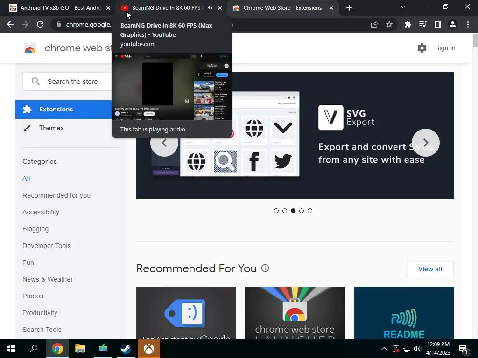Open the Windows notification center
This screenshot has width=478, height=358.
[x=464, y=349]
